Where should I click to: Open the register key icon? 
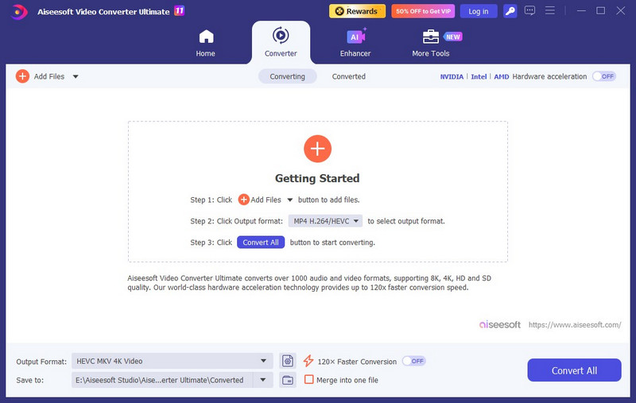point(510,11)
